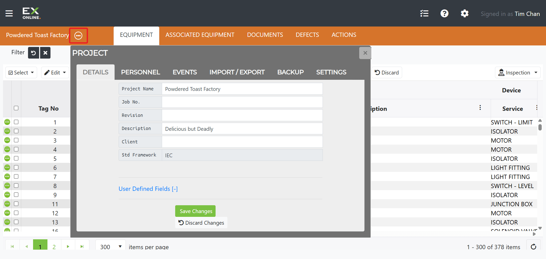Check the box for Tag No 3
Viewport: 546px width, 259px height.
[16, 140]
